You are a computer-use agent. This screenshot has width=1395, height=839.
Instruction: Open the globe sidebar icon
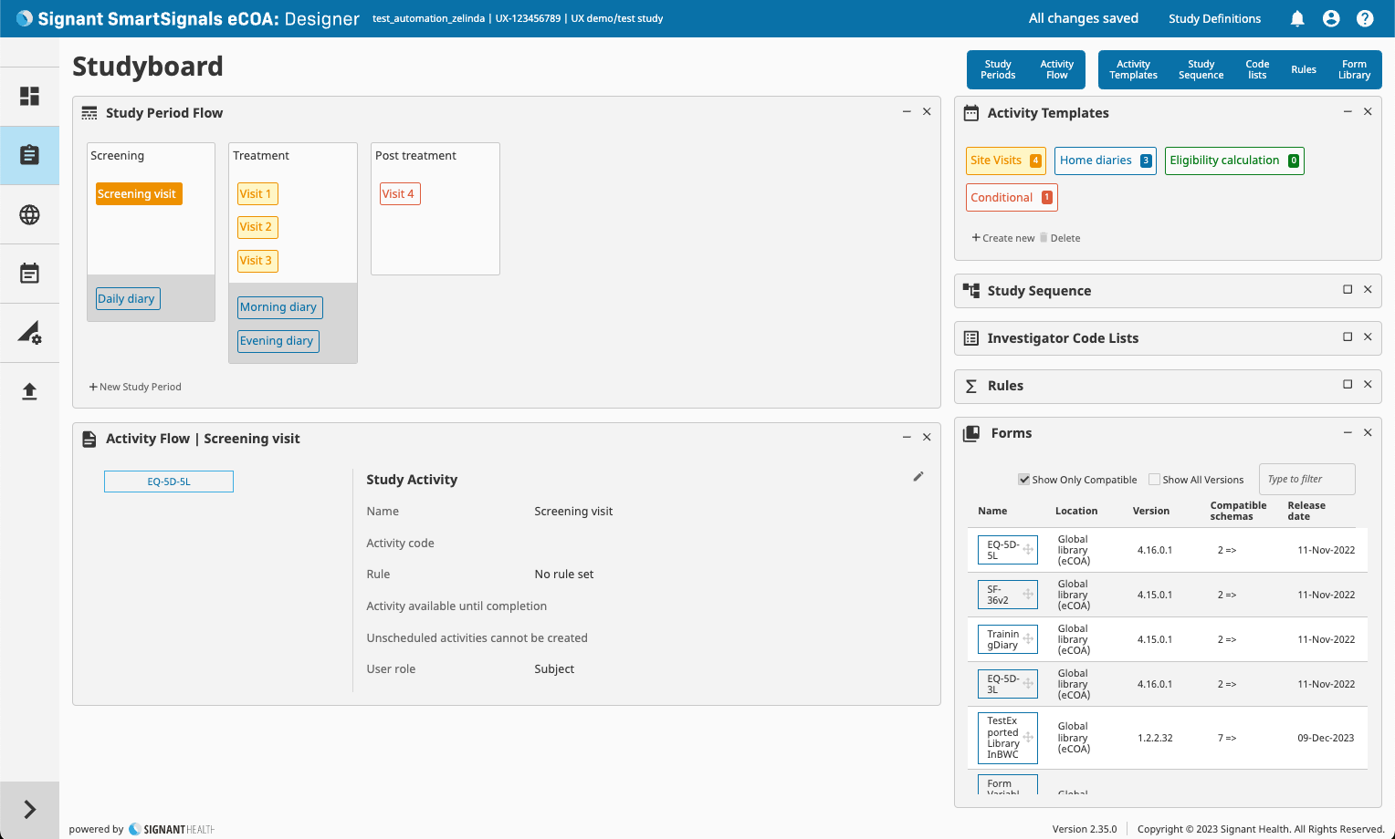click(29, 214)
